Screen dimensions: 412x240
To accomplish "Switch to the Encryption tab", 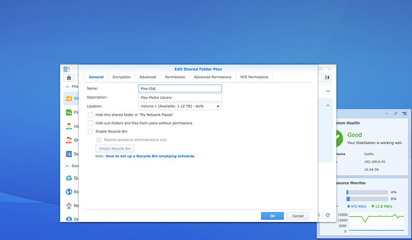I will click(x=121, y=77).
